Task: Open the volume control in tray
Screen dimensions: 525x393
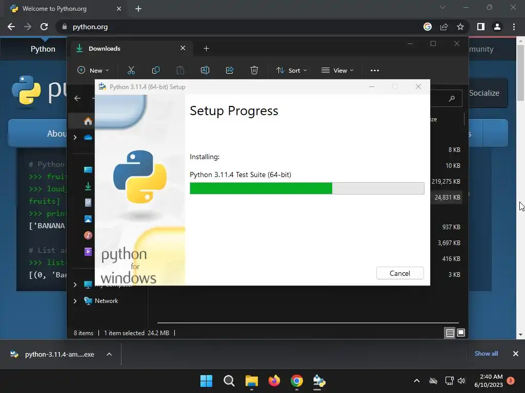Action: 461,381
